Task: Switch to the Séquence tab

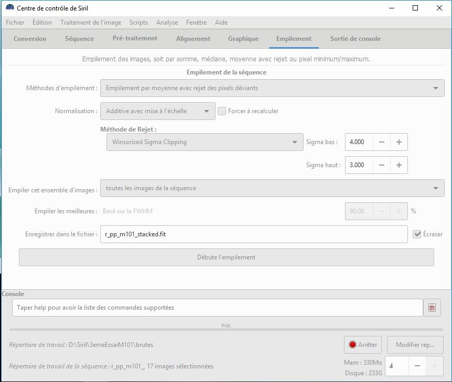Action: coord(79,39)
